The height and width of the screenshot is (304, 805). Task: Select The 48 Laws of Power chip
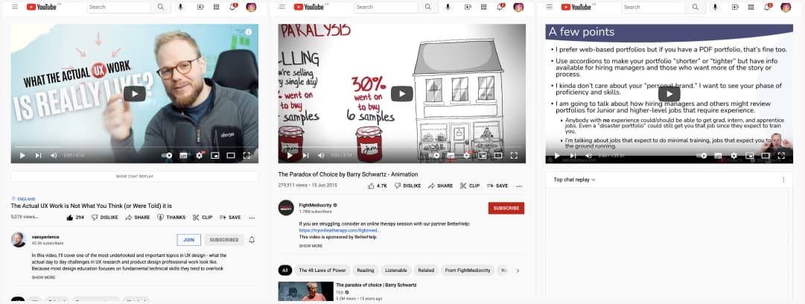[322, 270]
